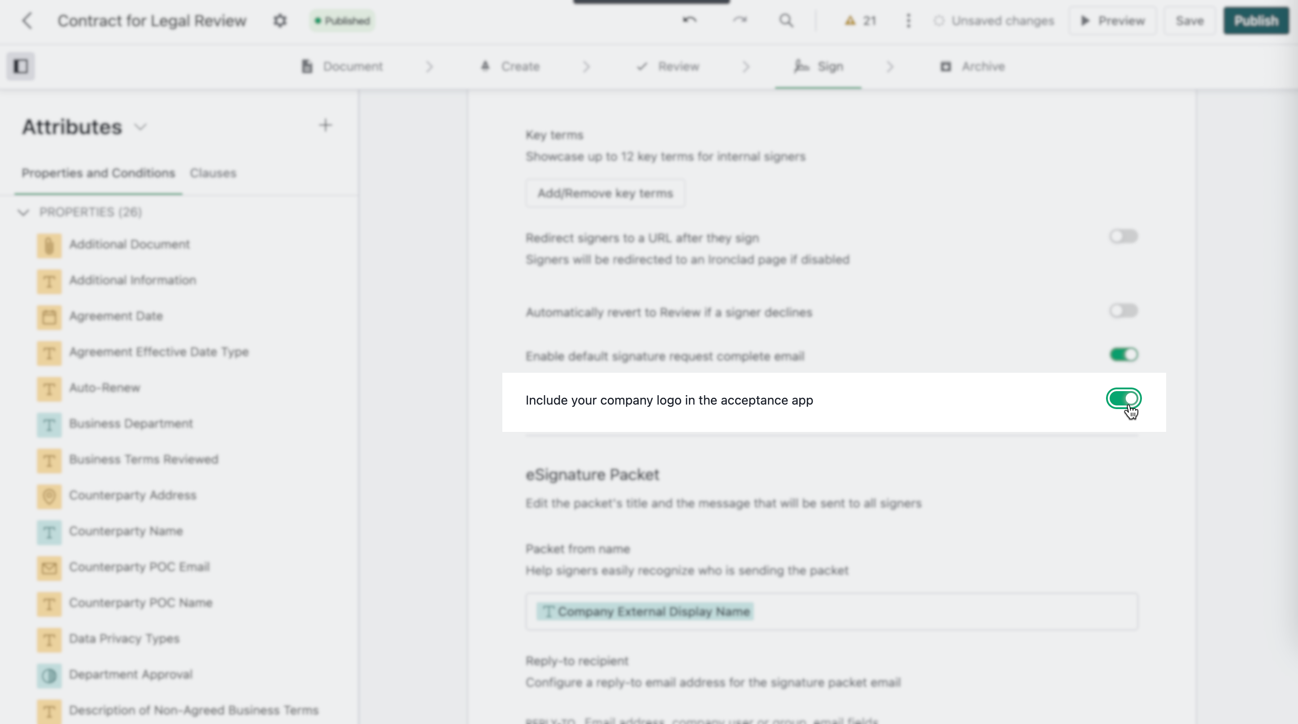Disable the company logo in acceptance app
The width and height of the screenshot is (1298, 724).
tap(1123, 399)
